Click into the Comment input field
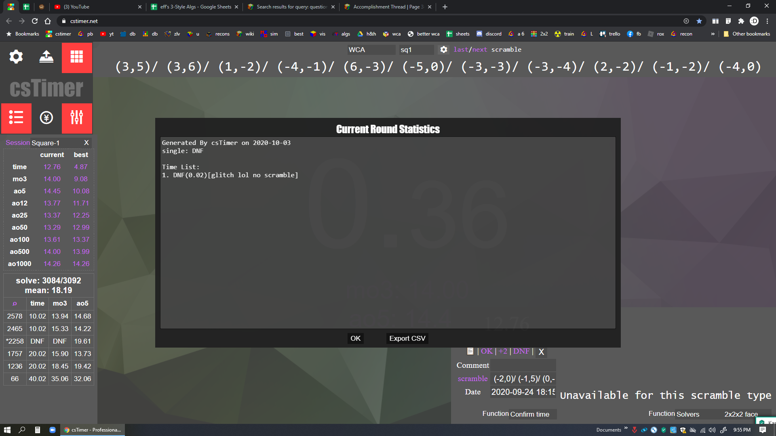The width and height of the screenshot is (776, 436). (523, 365)
